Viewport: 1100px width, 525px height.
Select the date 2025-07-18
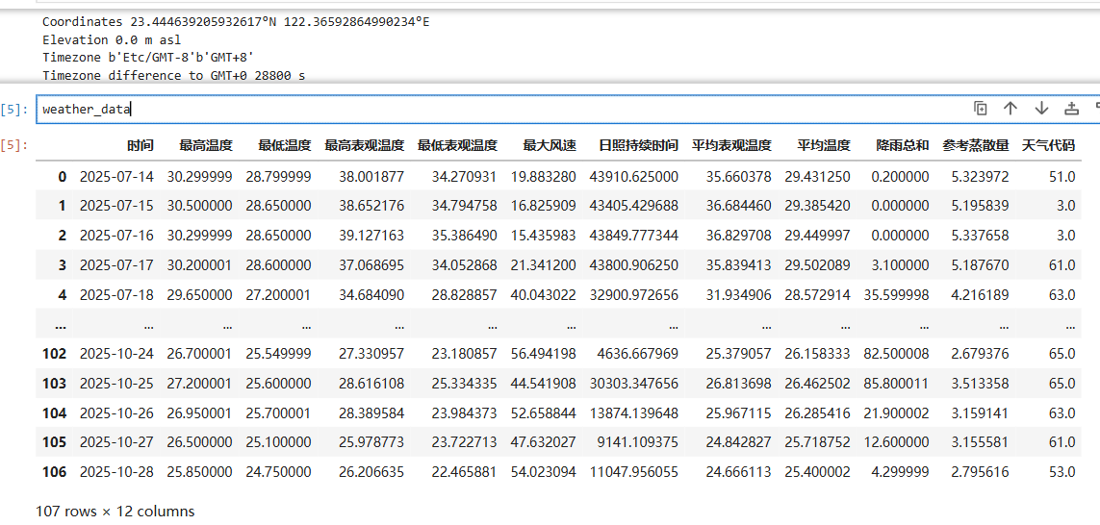click(116, 294)
